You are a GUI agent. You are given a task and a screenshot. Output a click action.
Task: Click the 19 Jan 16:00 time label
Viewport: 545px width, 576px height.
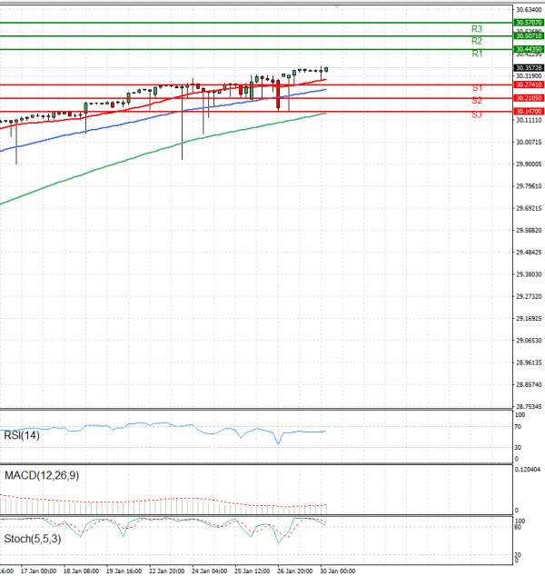[124, 571]
